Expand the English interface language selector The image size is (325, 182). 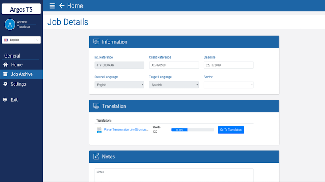(21, 40)
